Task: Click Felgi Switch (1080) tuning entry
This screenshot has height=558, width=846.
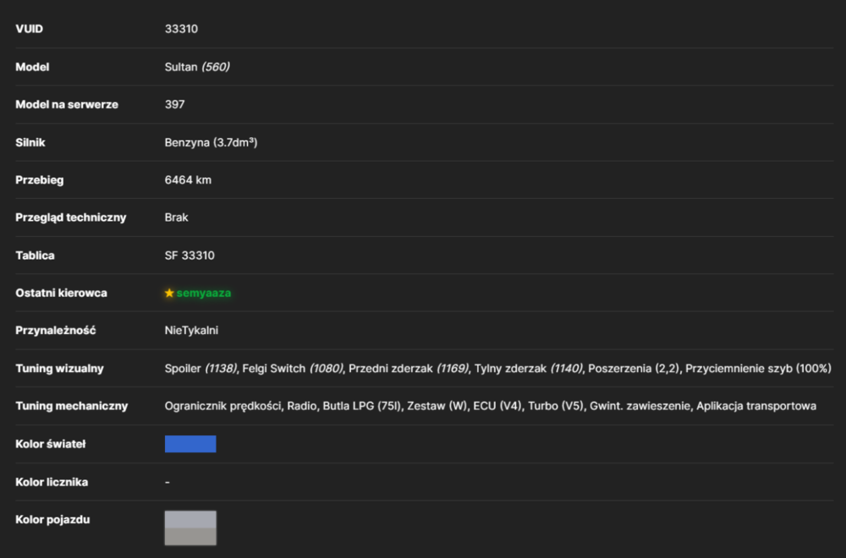Action: coord(293,369)
